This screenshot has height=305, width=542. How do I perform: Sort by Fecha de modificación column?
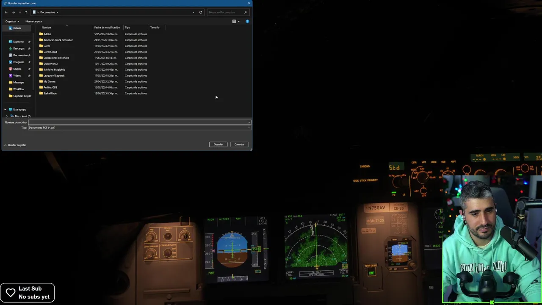[107, 28]
